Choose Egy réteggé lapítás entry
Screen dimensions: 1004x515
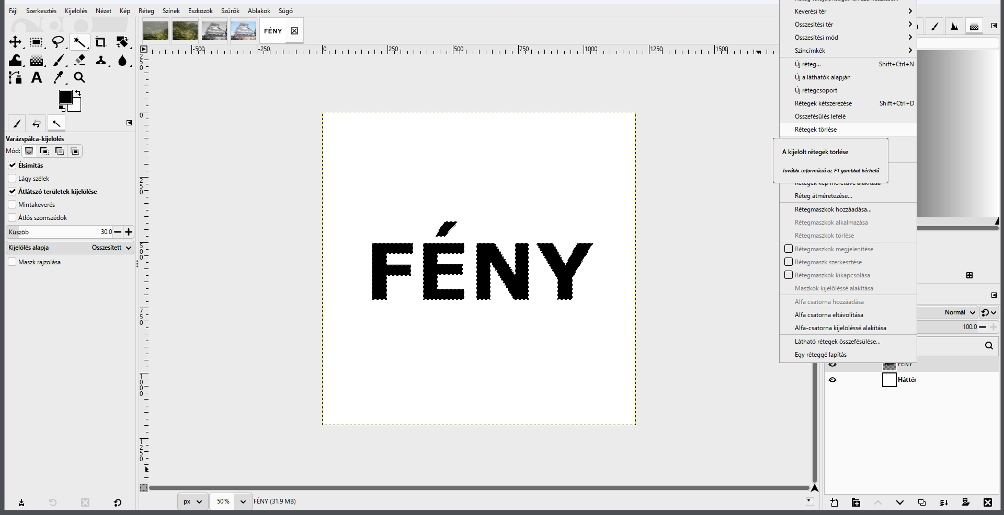[848, 354]
